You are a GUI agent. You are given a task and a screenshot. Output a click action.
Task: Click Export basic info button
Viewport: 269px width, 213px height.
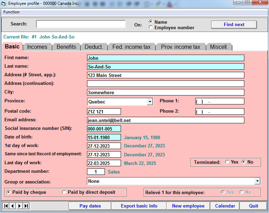tap(139, 206)
